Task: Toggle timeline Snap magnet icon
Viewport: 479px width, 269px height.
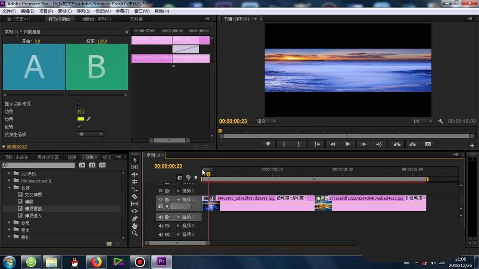Action: (179, 178)
